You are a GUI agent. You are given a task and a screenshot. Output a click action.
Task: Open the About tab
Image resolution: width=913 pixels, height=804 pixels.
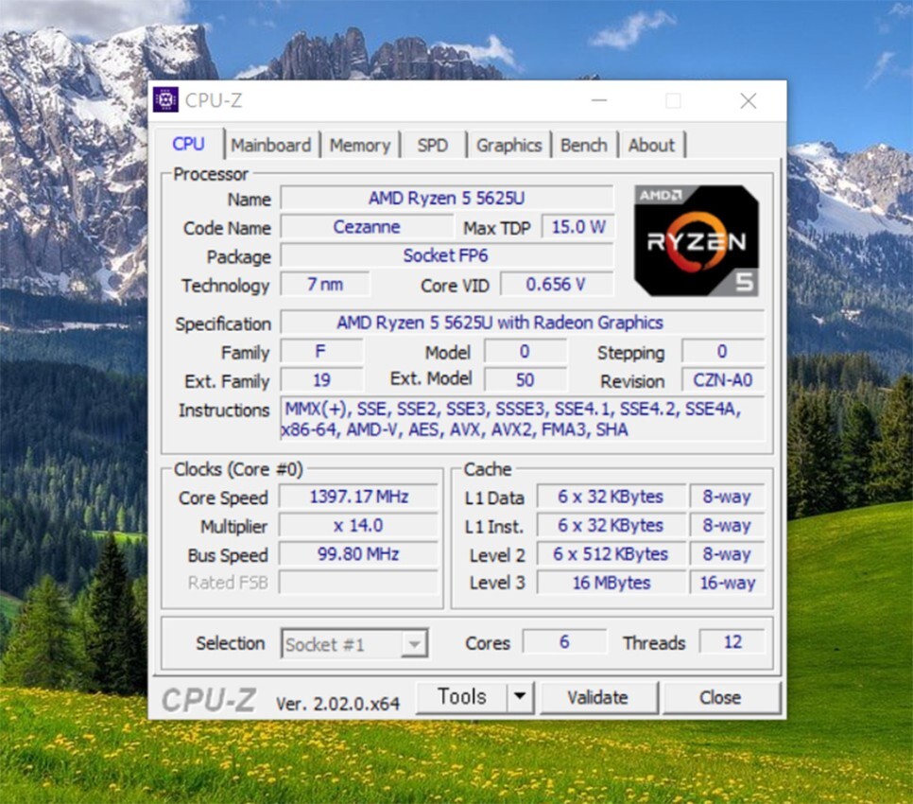coord(651,145)
